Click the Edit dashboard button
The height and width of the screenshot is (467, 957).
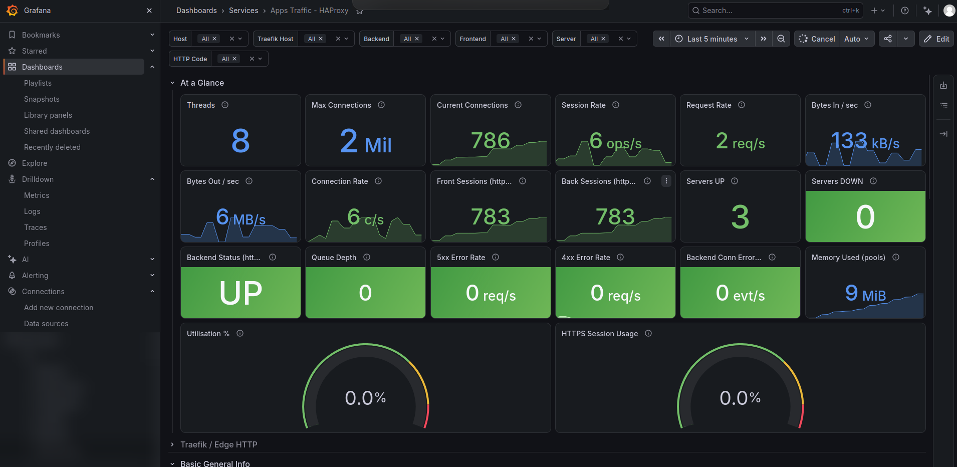[936, 39]
